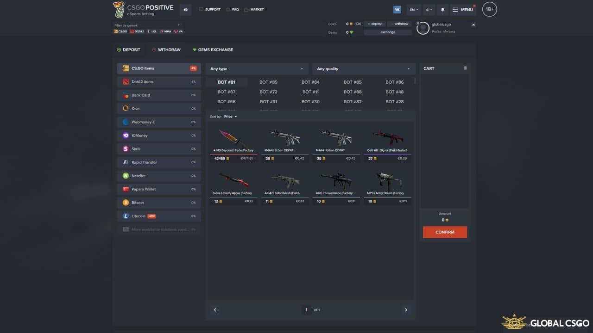Choose IOMoney payment method
The image size is (593, 333).
pyautogui.click(x=159, y=136)
